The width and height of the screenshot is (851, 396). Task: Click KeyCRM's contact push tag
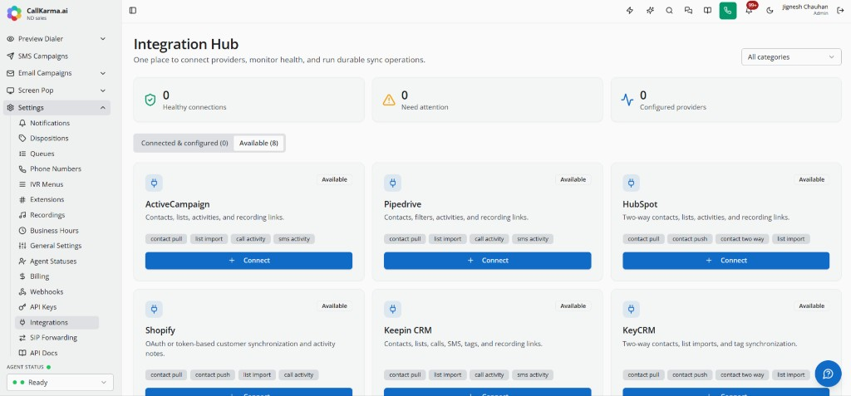[690, 375]
